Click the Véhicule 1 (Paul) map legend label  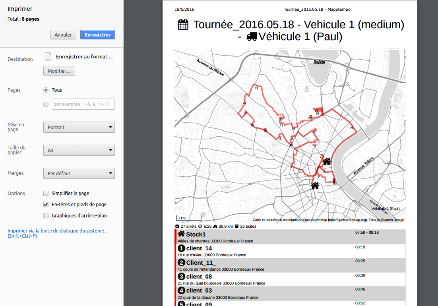tap(386, 209)
